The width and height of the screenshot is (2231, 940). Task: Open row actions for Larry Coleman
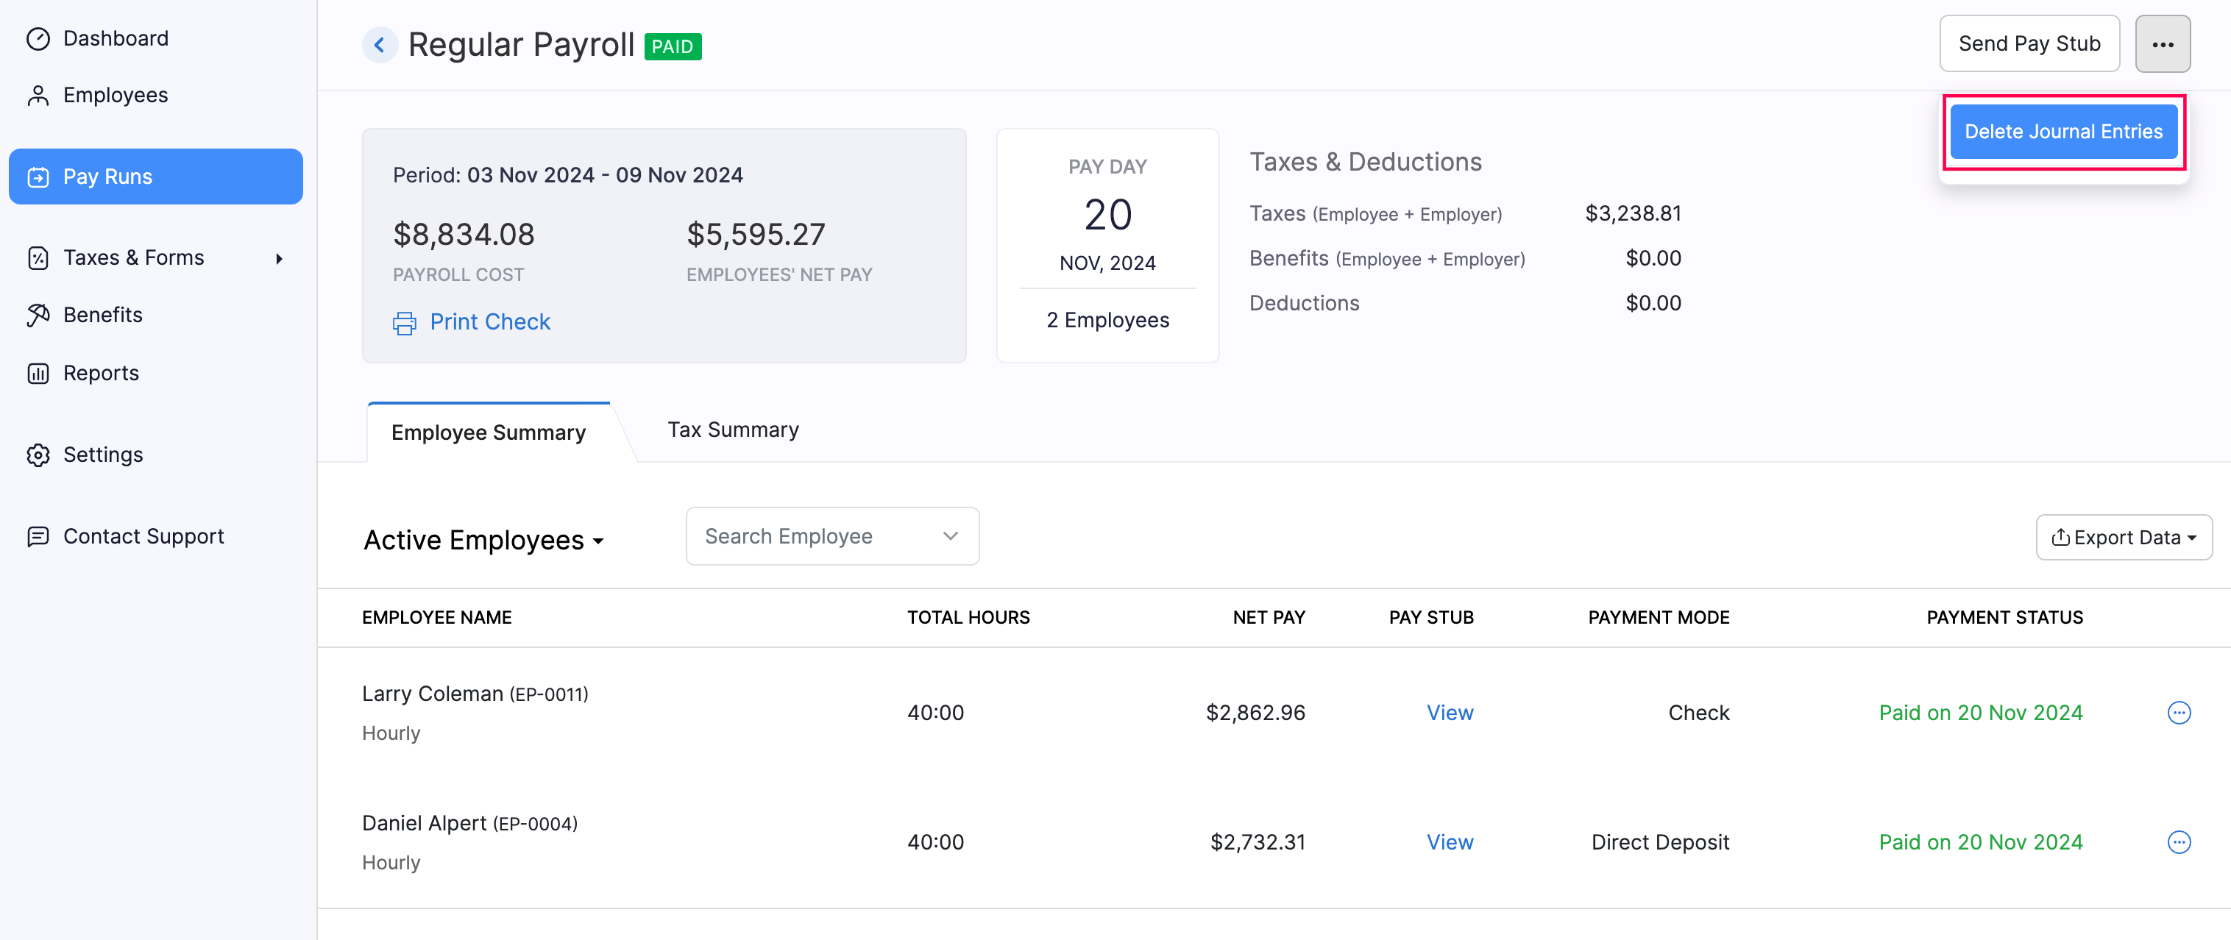click(2180, 713)
